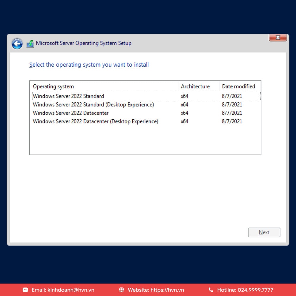Click the Operating system column header
This screenshot has width=296, height=296.
(x=104, y=86)
